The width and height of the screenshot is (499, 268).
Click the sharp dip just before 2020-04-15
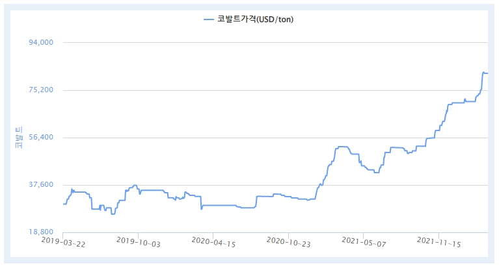(x=201, y=209)
